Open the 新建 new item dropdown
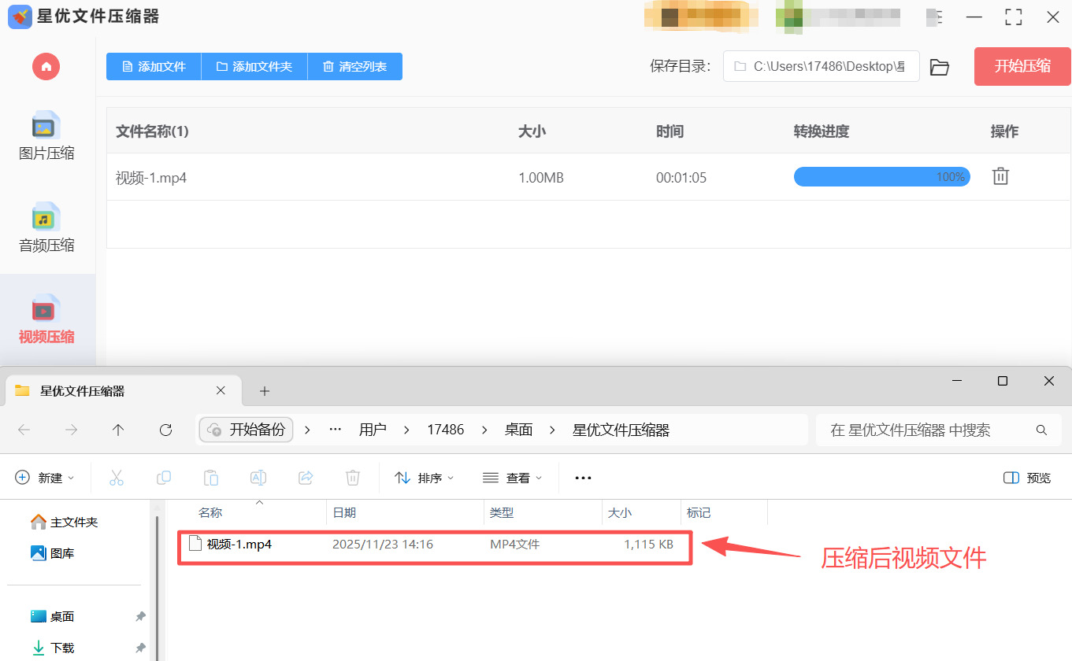This screenshot has height=661, width=1072. click(x=46, y=478)
